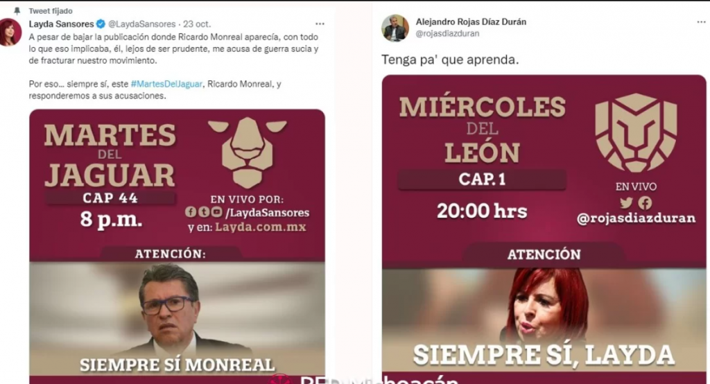Click Alejandro Rojas Díaz Durán display name
This screenshot has width=710, height=384.
(471, 21)
